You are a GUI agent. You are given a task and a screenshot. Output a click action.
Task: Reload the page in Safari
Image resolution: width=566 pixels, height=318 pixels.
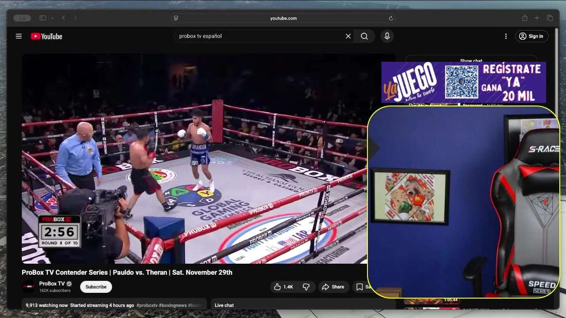[x=390, y=18]
